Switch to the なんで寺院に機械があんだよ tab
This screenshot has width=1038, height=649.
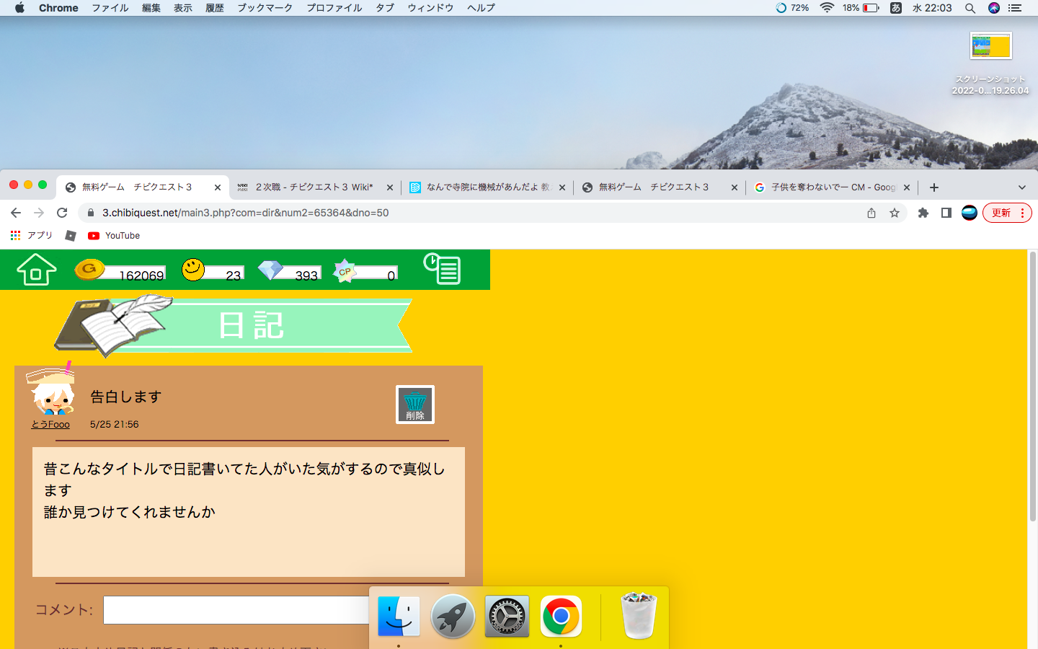click(x=489, y=187)
